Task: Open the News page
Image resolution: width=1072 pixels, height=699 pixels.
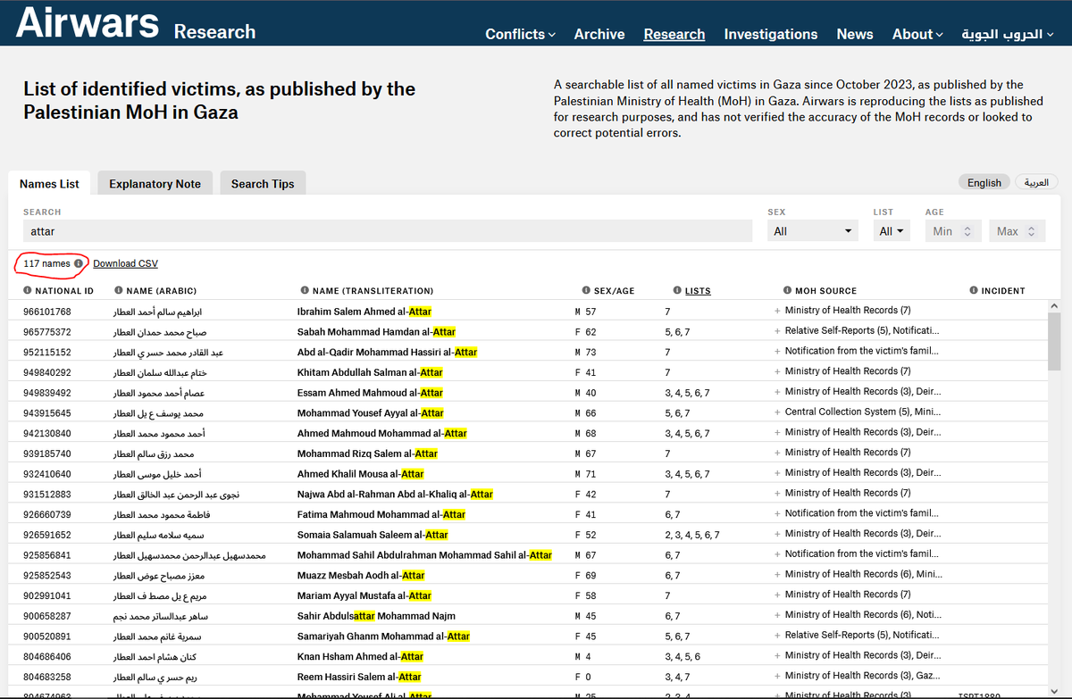Action: (855, 34)
